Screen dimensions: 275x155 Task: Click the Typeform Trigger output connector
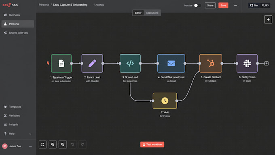[72, 64]
